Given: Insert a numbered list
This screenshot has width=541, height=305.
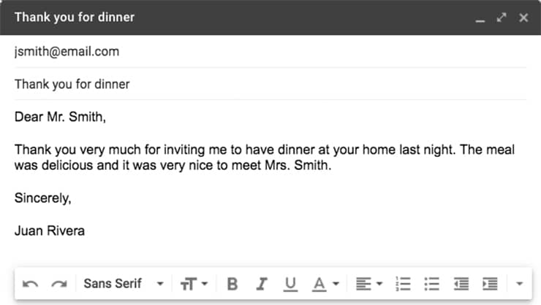Looking at the screenshot, I should coord(403,283).
